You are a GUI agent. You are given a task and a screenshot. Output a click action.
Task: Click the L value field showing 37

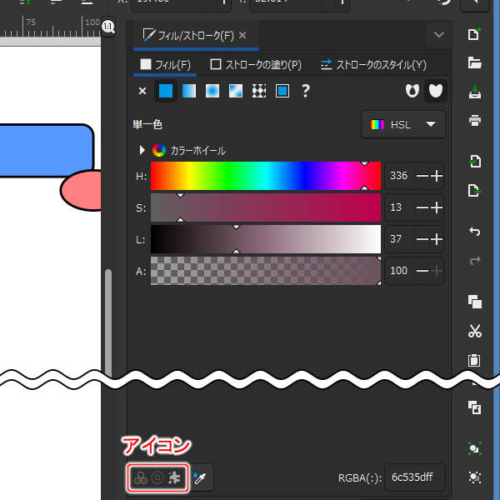click(x=400, y=239)
